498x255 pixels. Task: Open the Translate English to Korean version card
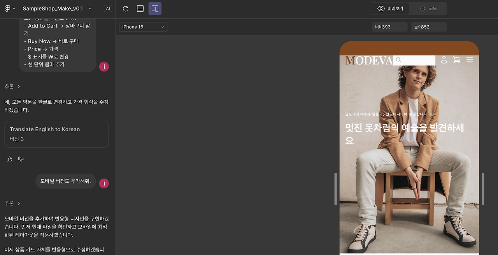[x=56, y=134]
